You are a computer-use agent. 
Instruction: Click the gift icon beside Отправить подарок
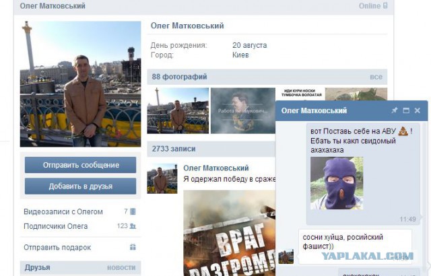pyautogui.click(x=133, y=247)
